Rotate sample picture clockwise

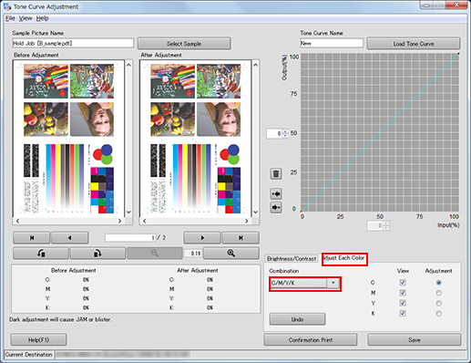[97, 254]
